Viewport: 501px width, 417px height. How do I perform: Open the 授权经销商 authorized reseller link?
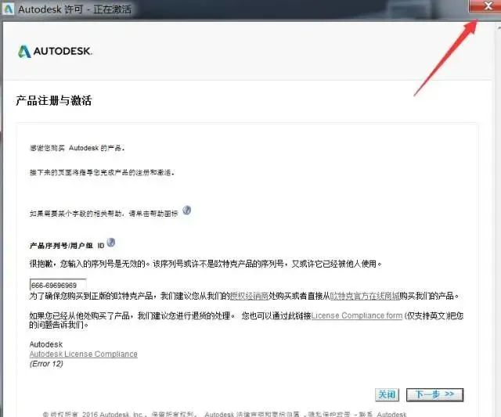pos(249,296)
